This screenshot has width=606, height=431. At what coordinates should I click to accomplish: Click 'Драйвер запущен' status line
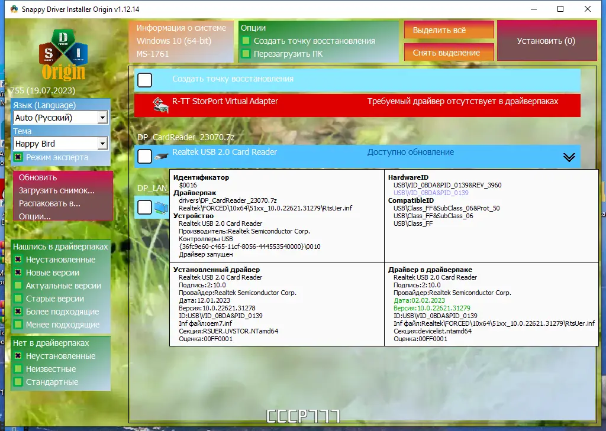click(205, 254)
